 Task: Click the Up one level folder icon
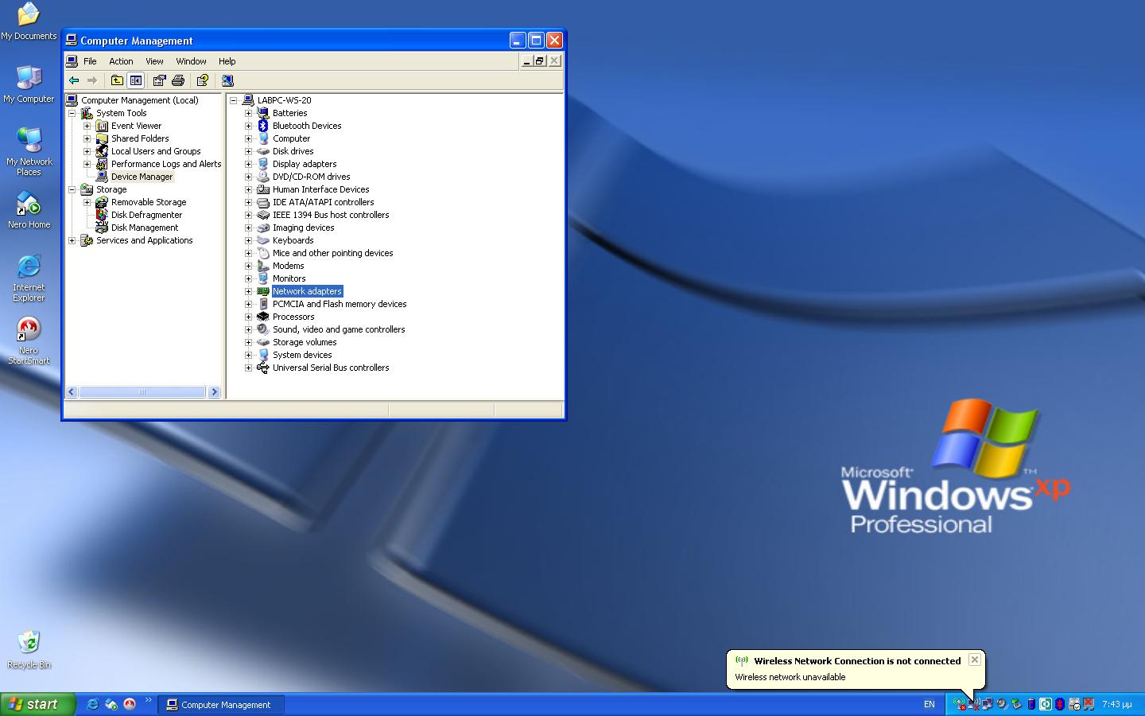click(x=117, y=80)
